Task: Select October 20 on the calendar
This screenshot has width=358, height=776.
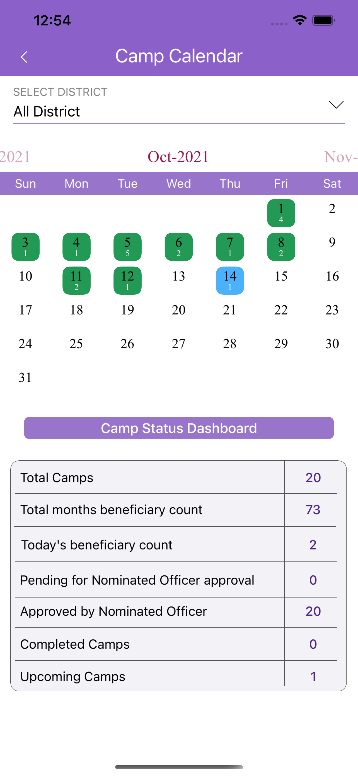Action: tap(178, 310)
